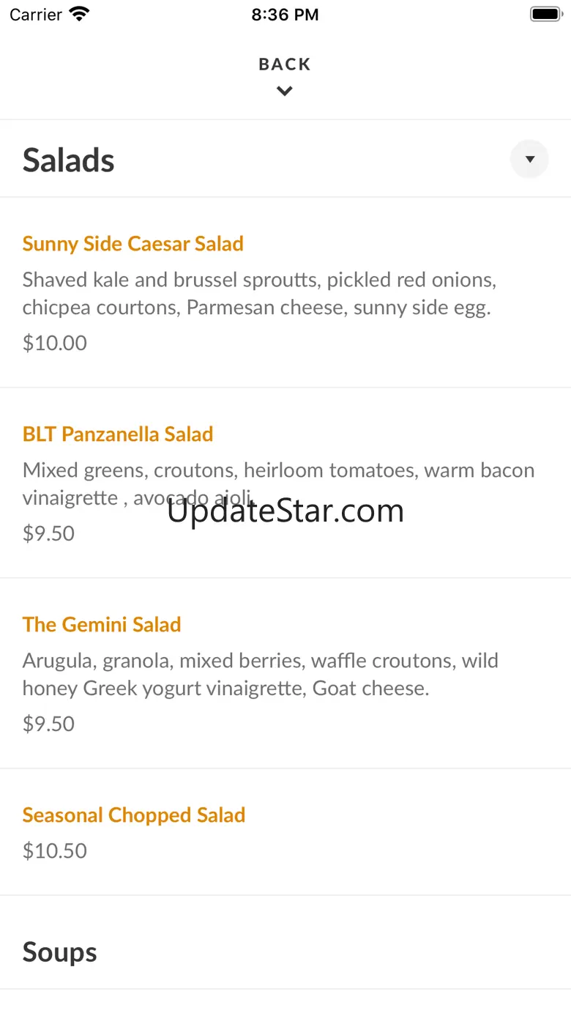The image size is (571, 1016).
Task: Tap the 8:36 PM clock
Action: pyautogui.click(x=285, y=15)
